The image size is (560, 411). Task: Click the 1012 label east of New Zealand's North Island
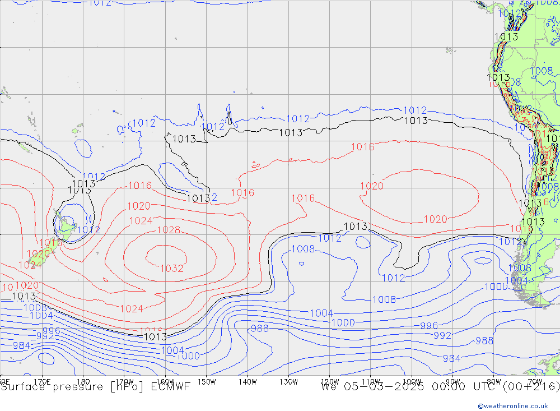(88, 230)
